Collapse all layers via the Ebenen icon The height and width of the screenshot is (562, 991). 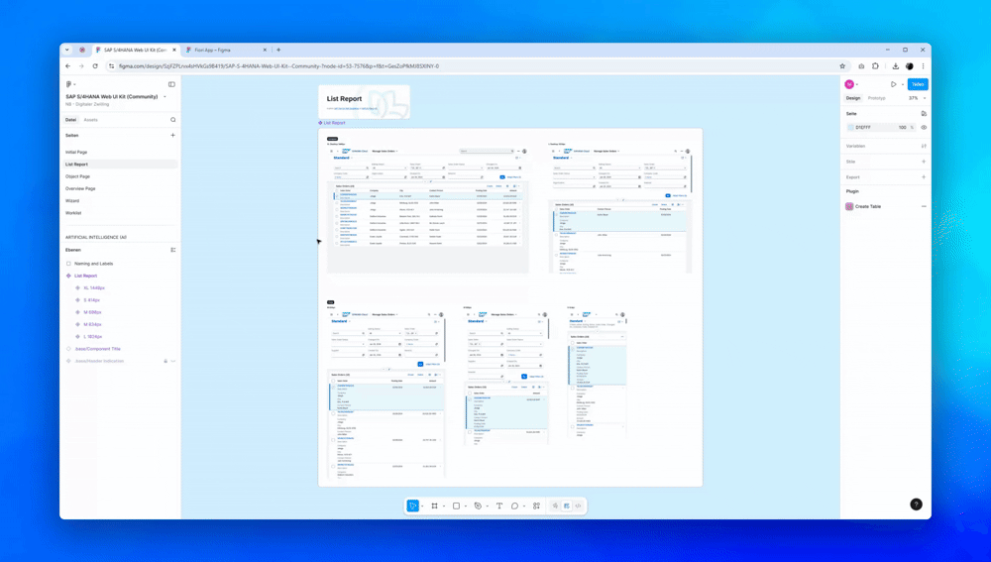[x=172, y=250]
